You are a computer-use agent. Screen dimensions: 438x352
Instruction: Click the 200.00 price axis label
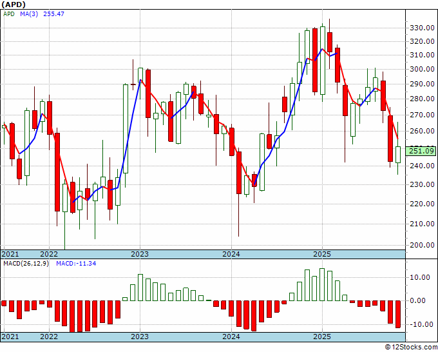tap(422, 245)
